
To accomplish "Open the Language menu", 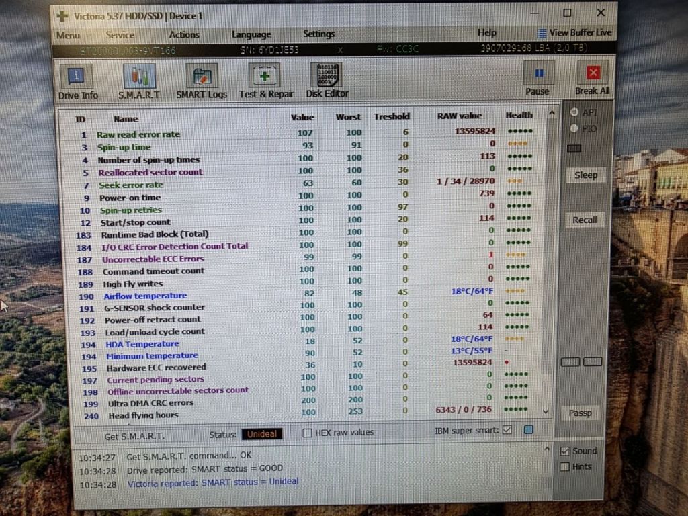I will pos(251,34).
